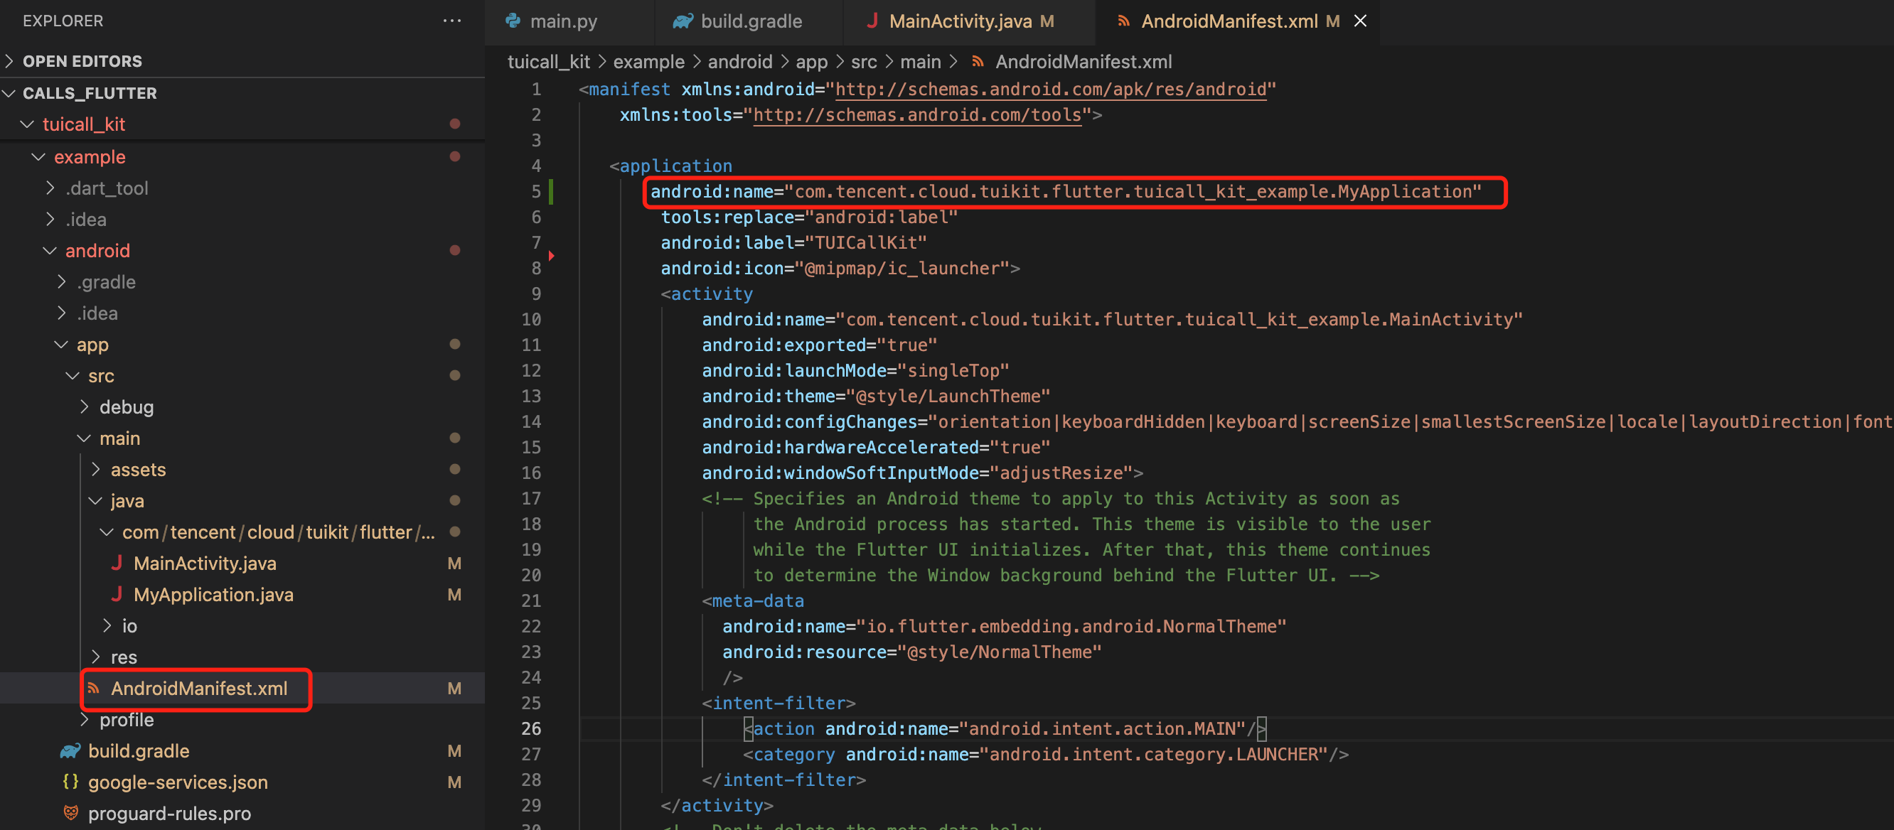Viewport: 1894px width, 830px height.
Task: Click the JSON braces icon of google-services.json
Action: [70, 782]
